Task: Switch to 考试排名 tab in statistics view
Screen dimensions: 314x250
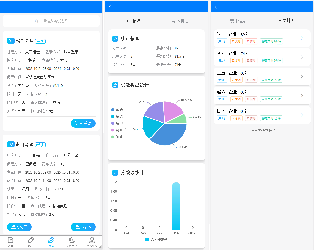Action: [180, 21]
